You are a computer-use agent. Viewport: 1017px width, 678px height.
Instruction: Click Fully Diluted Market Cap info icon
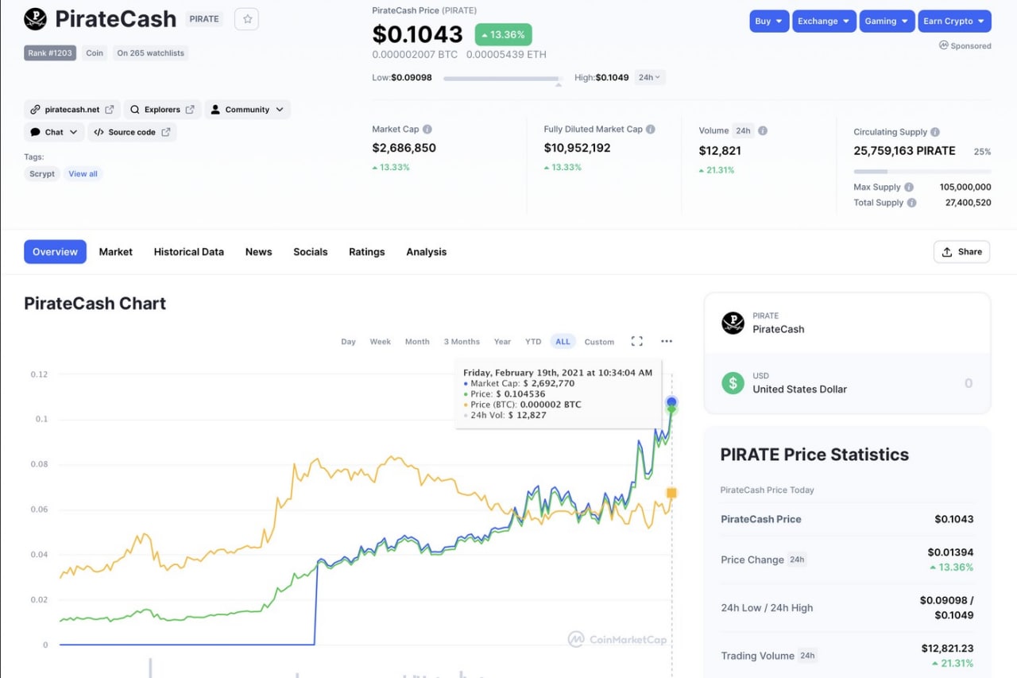[x=651, y=130]
